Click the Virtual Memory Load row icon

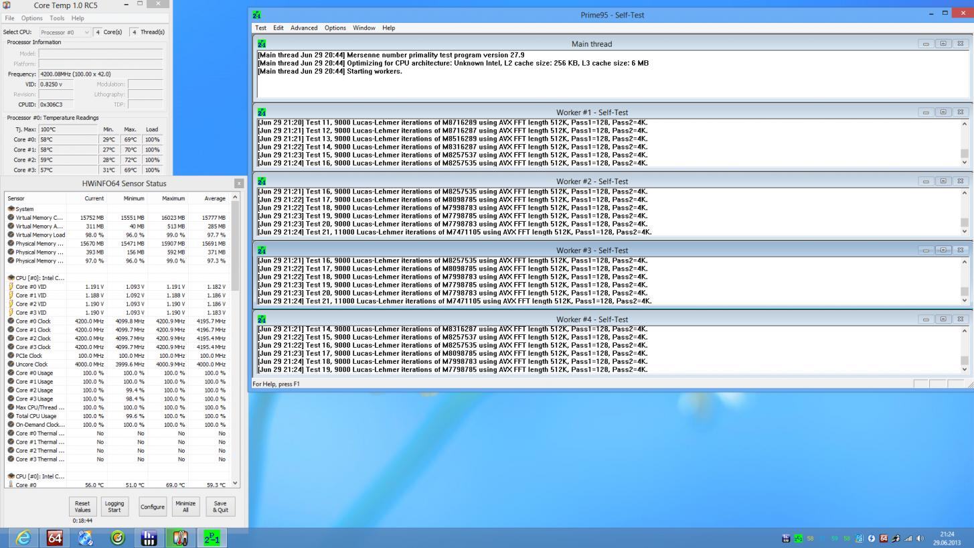point(11,235)
